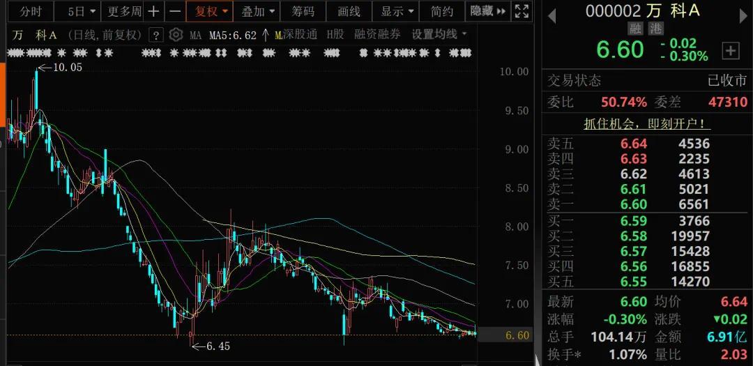Click the 6.45 low price marker
Screen dimensions: 753x366
tap(218, 346)
